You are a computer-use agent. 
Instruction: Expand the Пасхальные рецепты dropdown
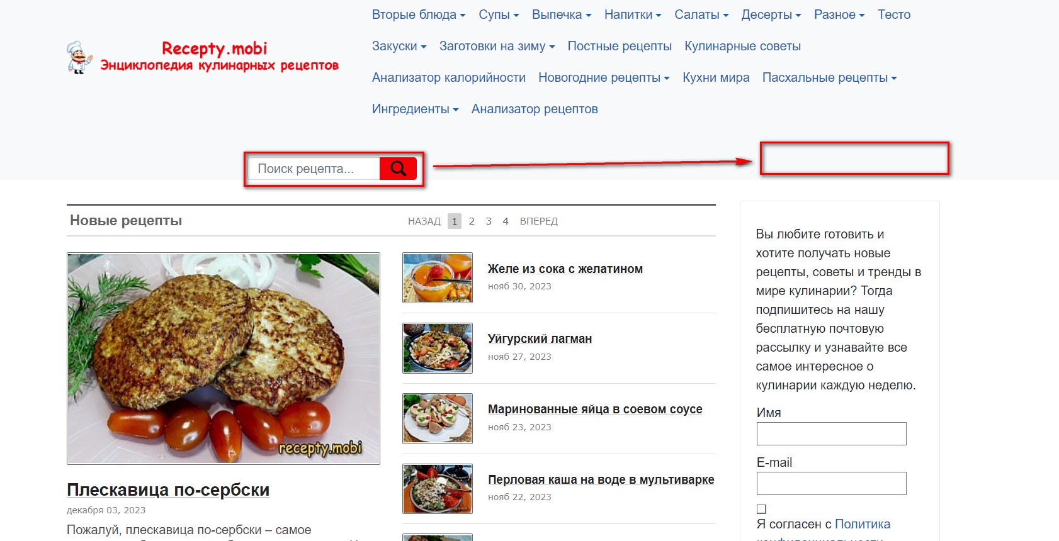pos(829,77)
